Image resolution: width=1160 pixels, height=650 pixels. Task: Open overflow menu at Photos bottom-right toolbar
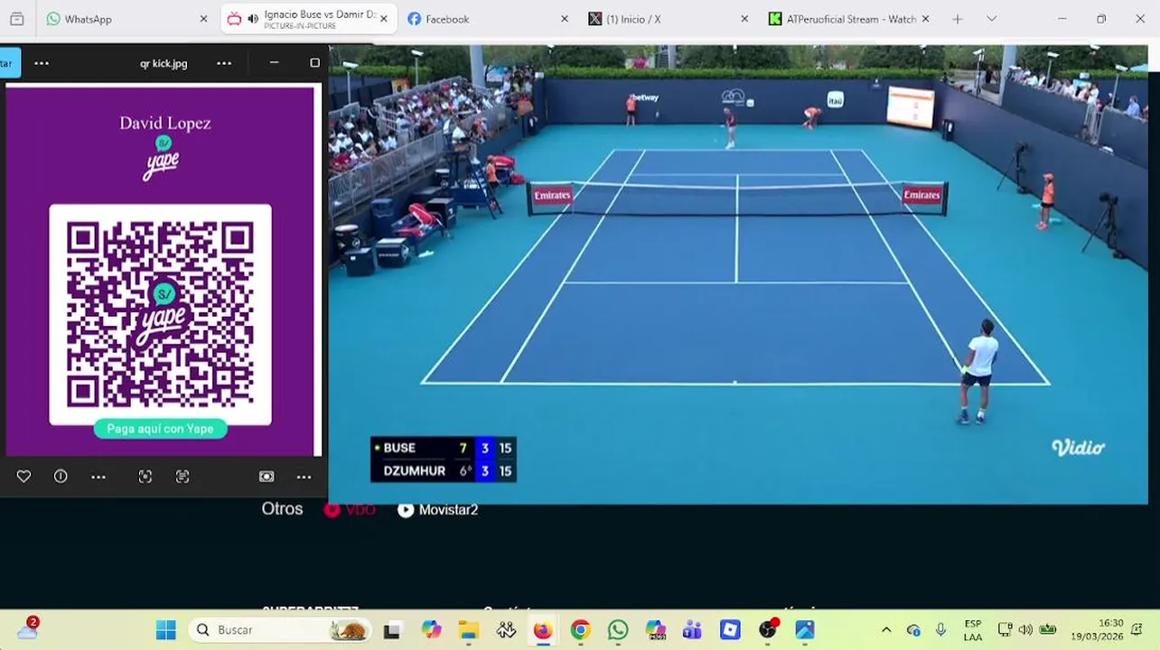coord(304,477)
